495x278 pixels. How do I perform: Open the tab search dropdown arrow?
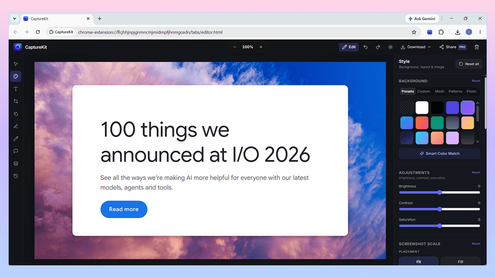pos(15,19)
